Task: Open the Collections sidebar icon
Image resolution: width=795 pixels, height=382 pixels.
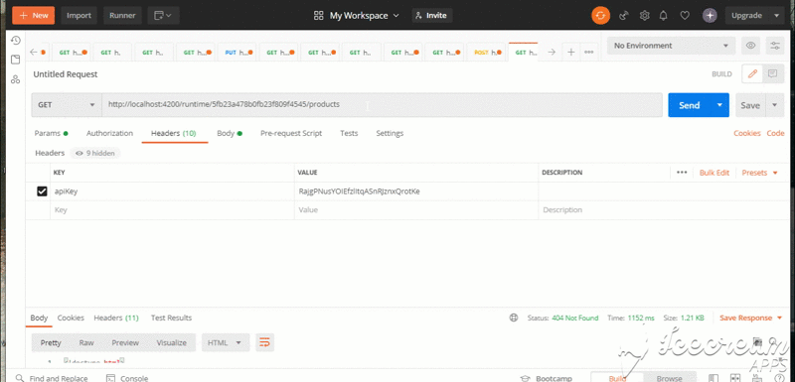Action: [x=15, y=60]
